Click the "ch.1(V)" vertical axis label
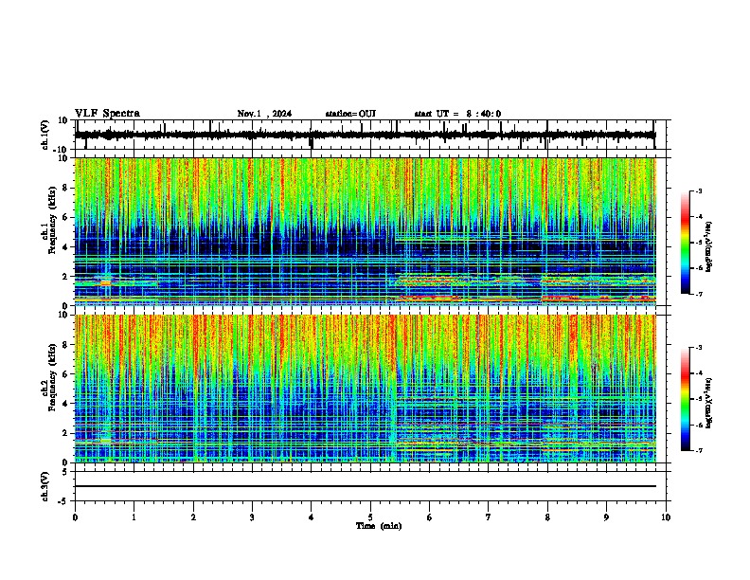750x580 pixels. (x=45, y=135)
